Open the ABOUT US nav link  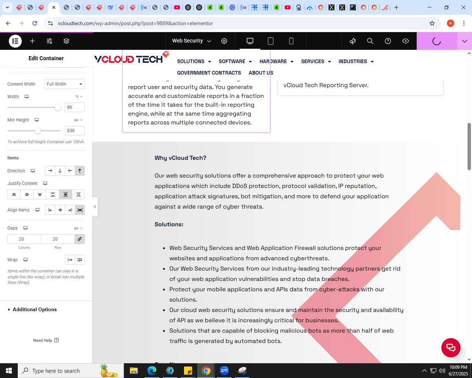coord(261,73)
